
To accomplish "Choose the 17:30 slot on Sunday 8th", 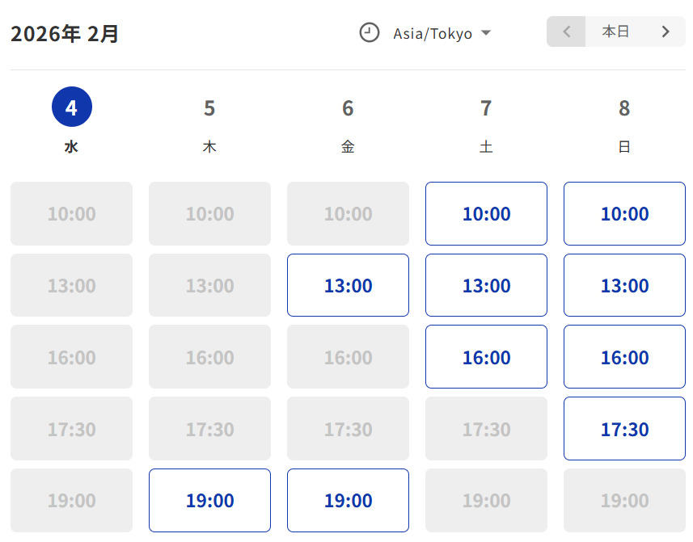I will (624, 429).
